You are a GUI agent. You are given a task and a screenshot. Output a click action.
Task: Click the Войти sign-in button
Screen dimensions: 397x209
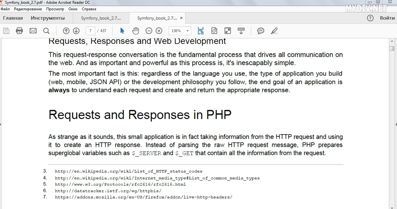tap(387, 18)
